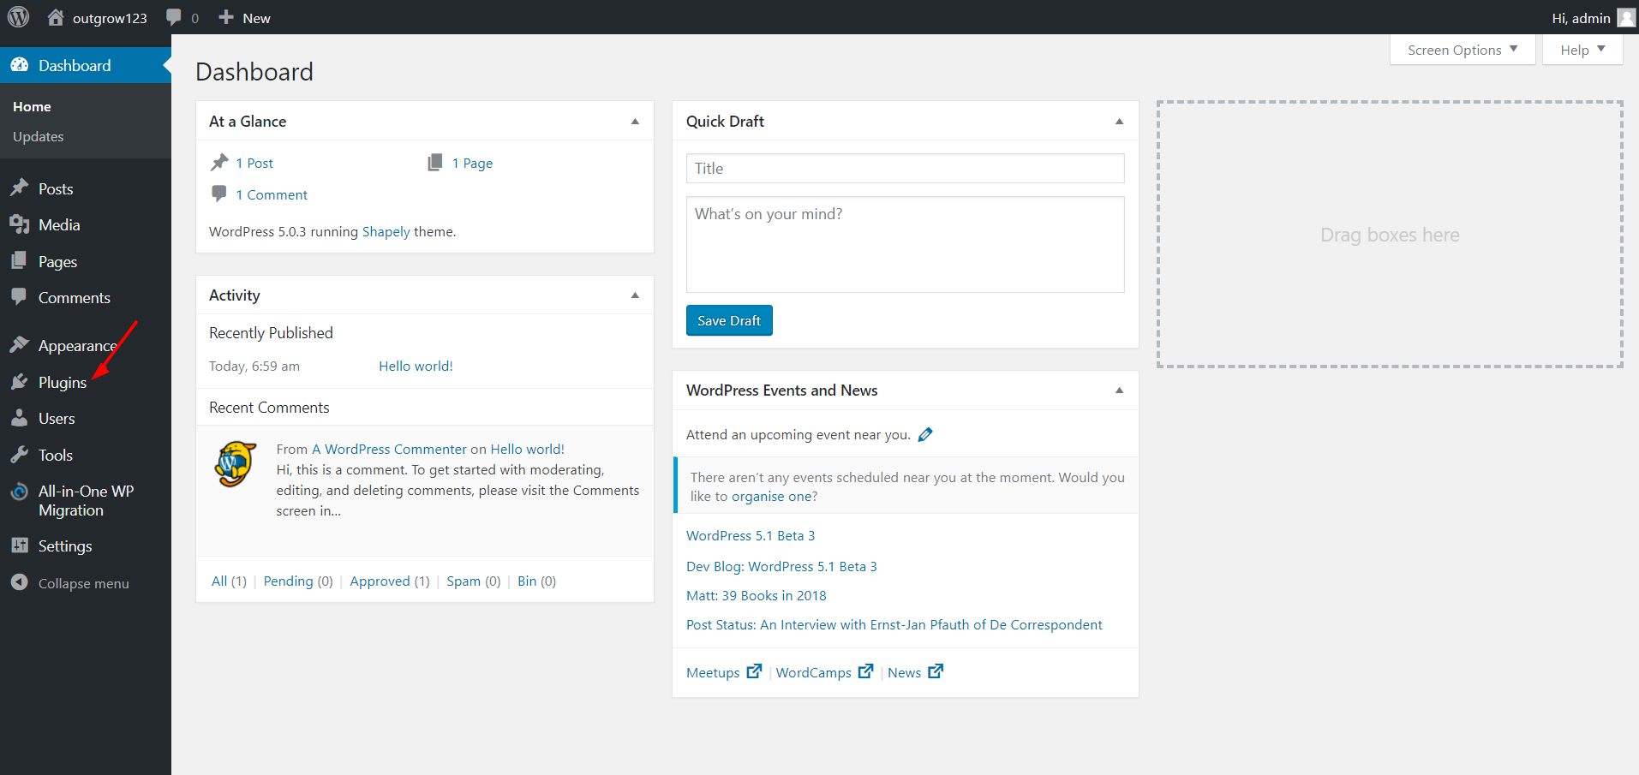Click the admin avatar icon
1639x775 pixels.
tap(1626, 18)
